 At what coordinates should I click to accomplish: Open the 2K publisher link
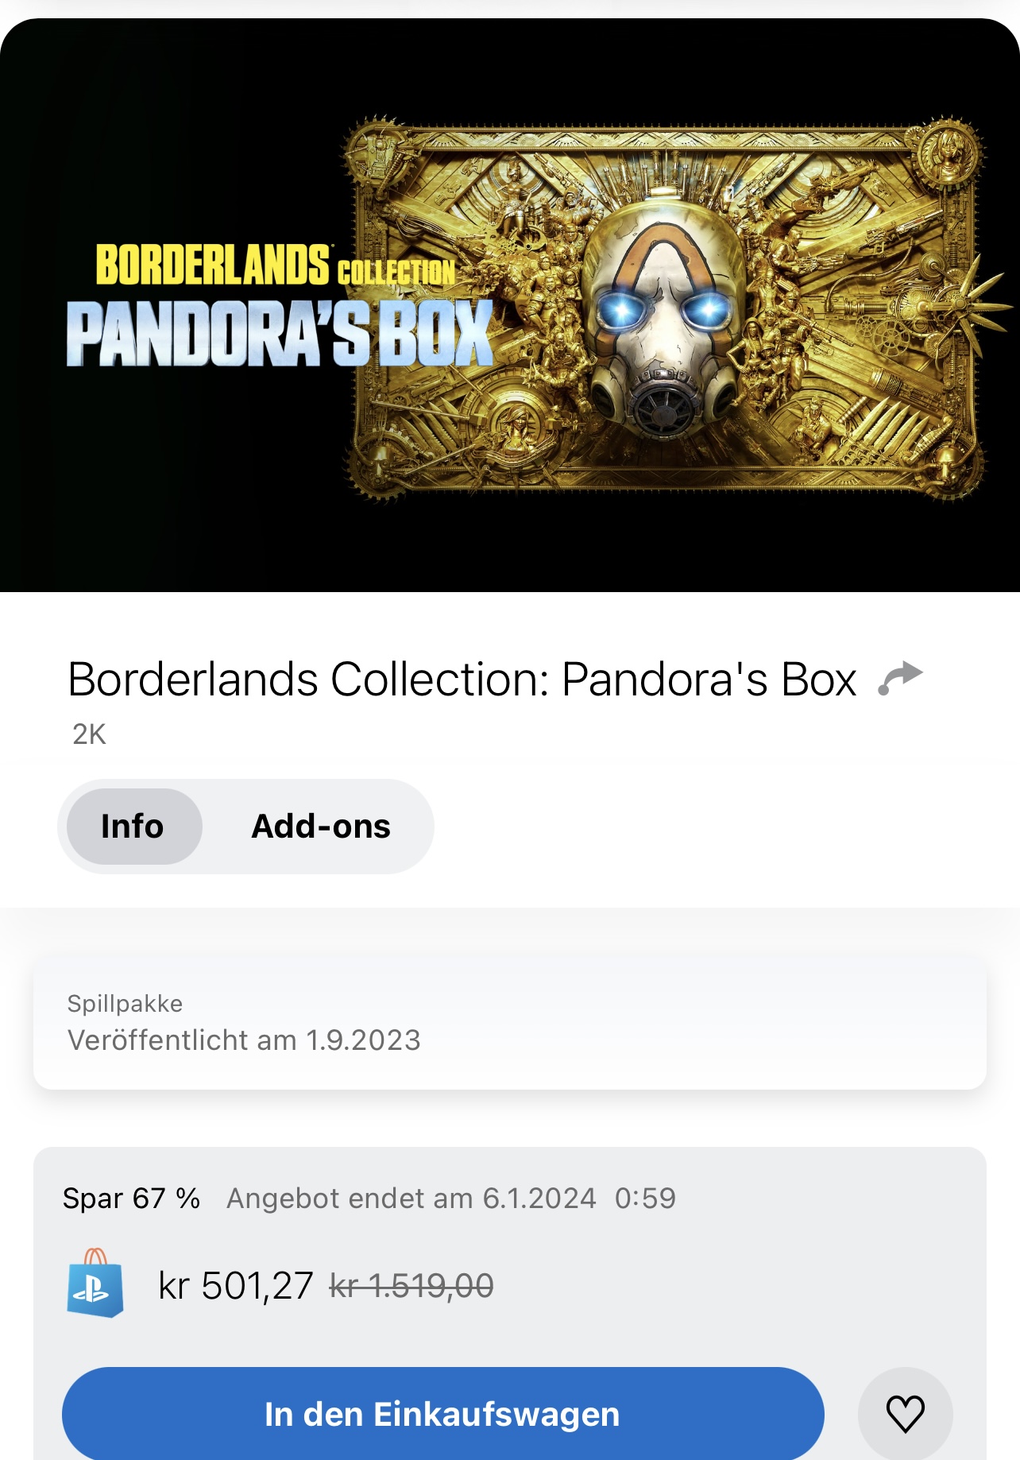89,734
